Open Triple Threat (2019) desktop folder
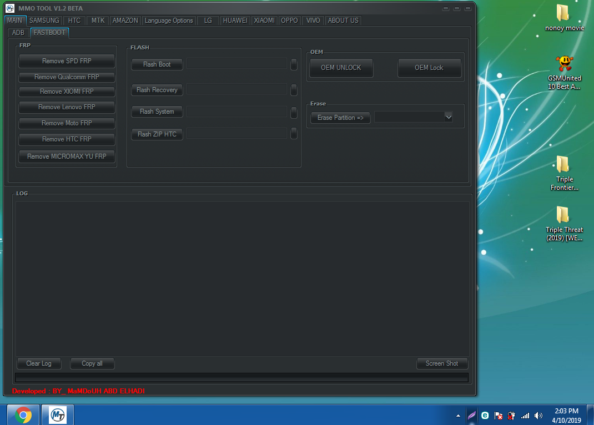The height and width of the screenshot is (425, 594). pyautogui.click(x=564, y=224)
